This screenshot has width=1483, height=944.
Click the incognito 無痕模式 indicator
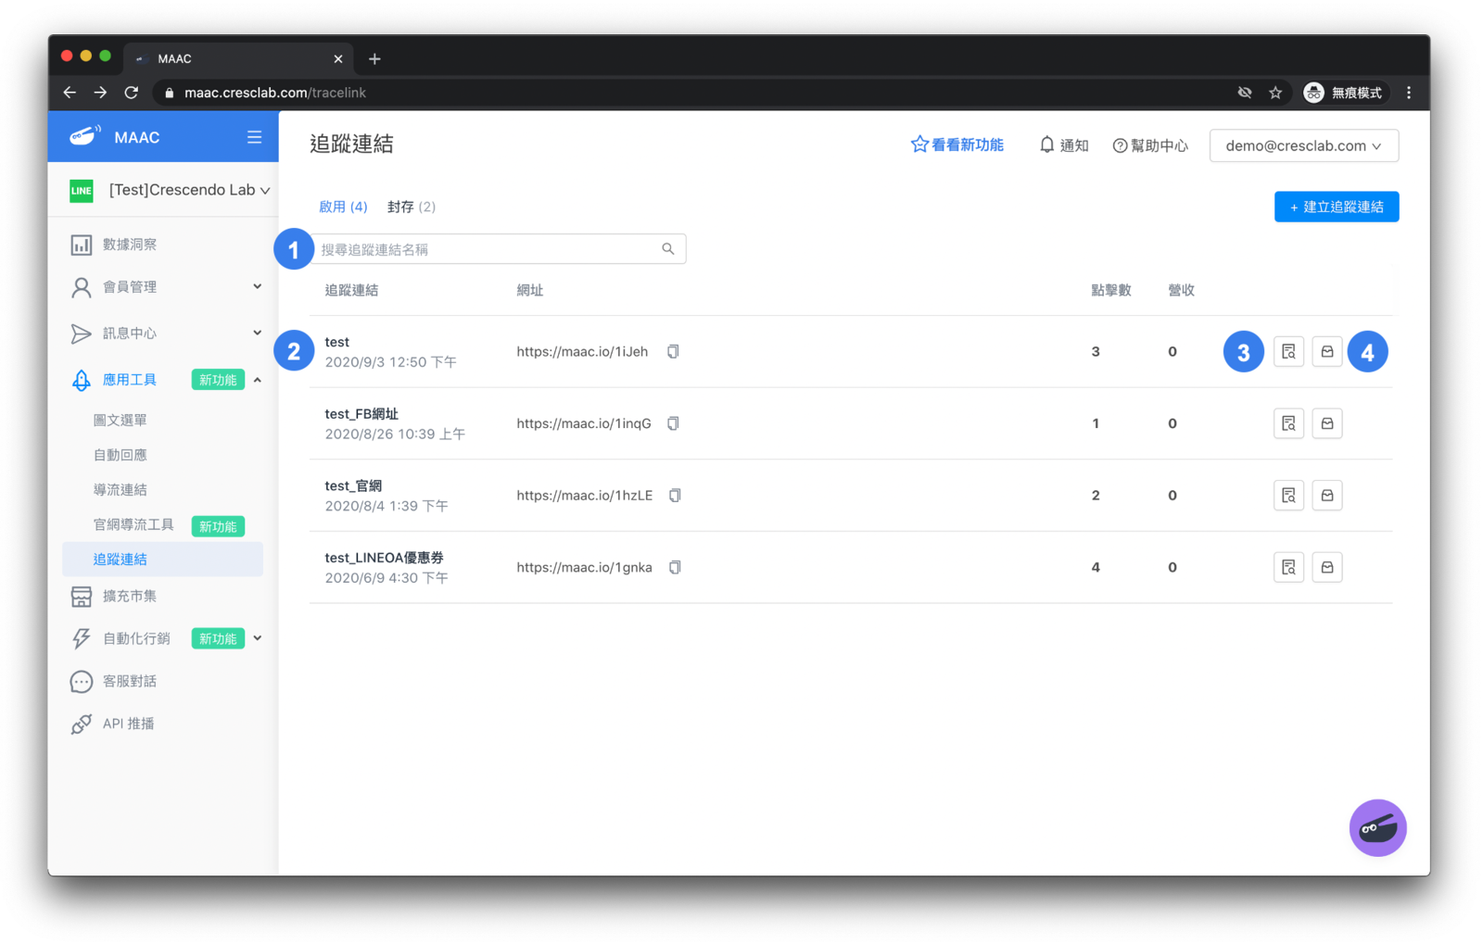click(x=1343, y=93)
